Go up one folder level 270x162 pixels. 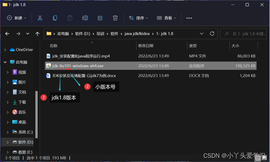click(x=37, y=34)
